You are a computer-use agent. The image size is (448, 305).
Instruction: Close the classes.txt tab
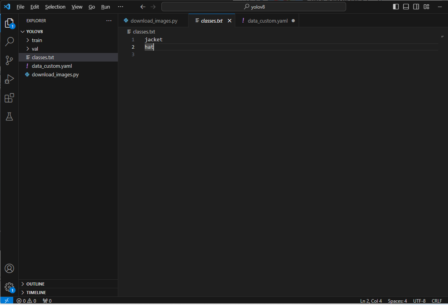pyautogui.click(x=229, y=21)
